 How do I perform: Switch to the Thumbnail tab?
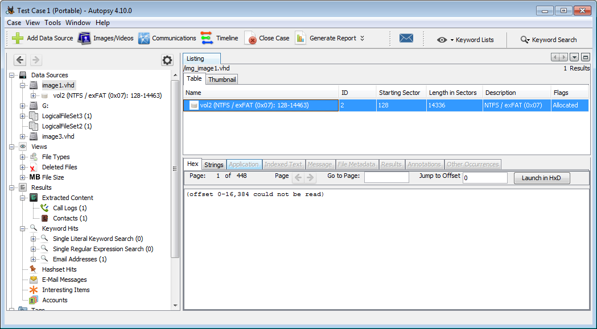click(222, 80)
